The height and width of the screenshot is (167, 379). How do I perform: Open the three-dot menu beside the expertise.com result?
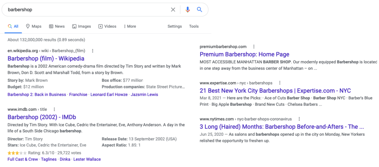pos(280,83)
